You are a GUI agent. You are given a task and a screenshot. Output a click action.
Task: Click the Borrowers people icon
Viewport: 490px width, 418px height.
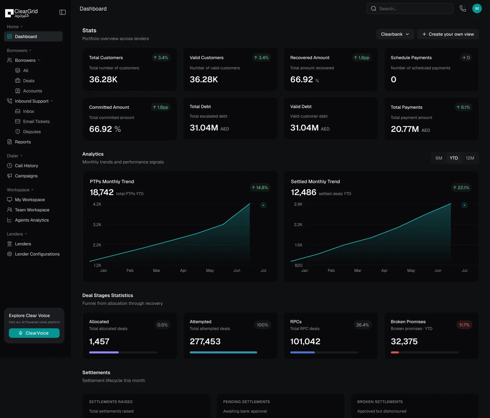tap(10, 60)
